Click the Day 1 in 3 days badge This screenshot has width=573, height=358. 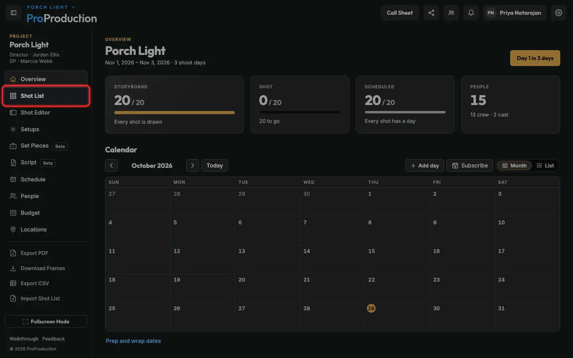coord(535,58)
